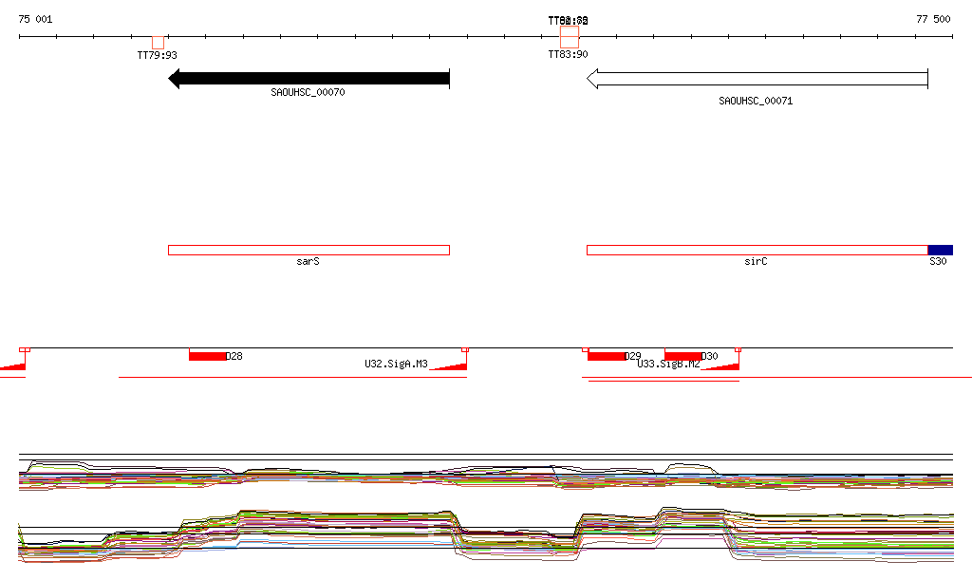The image size is (972, 580).
Task: Click the TT83:90 terminator marker box
Action: [x=570, y=42]
